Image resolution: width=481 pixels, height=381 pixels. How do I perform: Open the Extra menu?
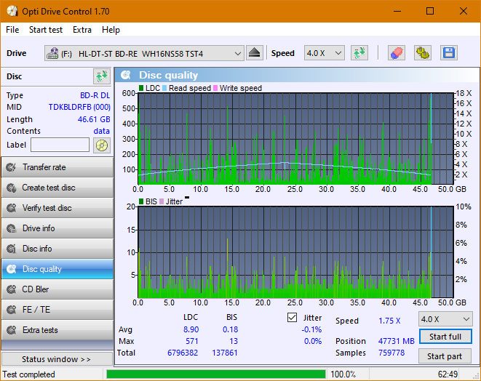point(82,30)
